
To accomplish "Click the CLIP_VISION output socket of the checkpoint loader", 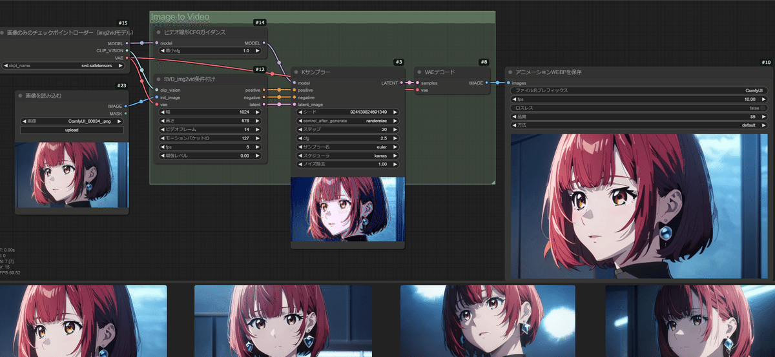I will click(x=126, y=50).
